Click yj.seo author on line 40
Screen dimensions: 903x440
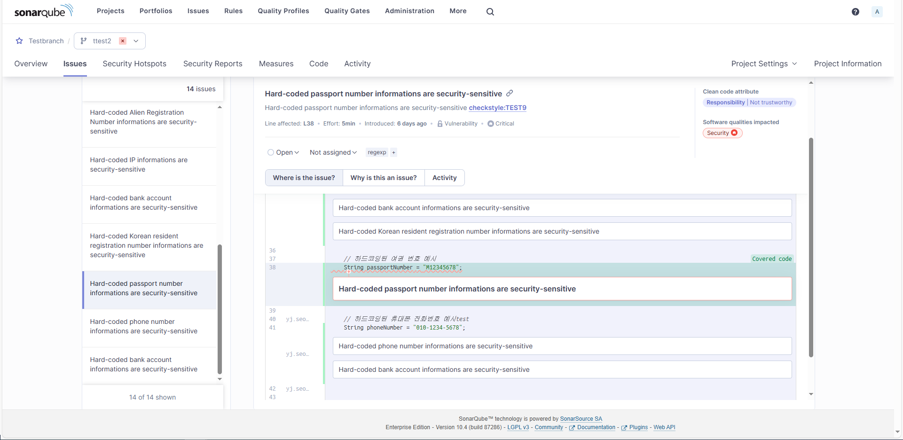298,319
